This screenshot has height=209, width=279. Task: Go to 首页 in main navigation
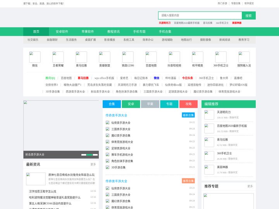coord(36,32)
